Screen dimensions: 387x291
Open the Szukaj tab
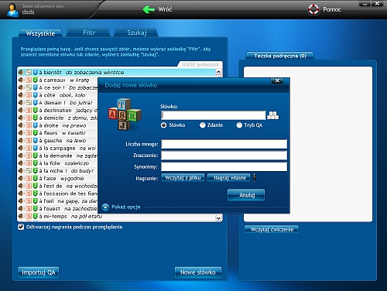(x=136, y=33)
